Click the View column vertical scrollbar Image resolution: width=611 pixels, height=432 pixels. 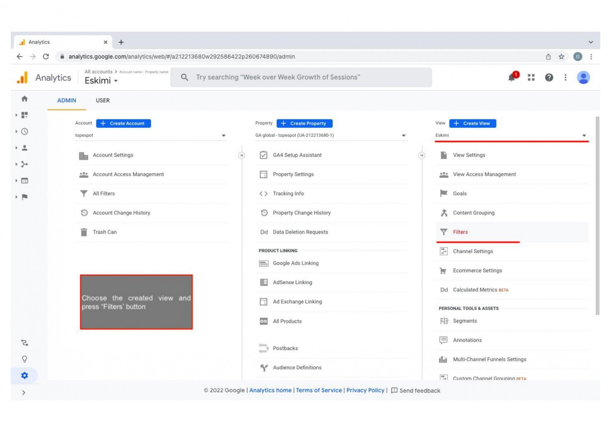click(x=598, y=216)
